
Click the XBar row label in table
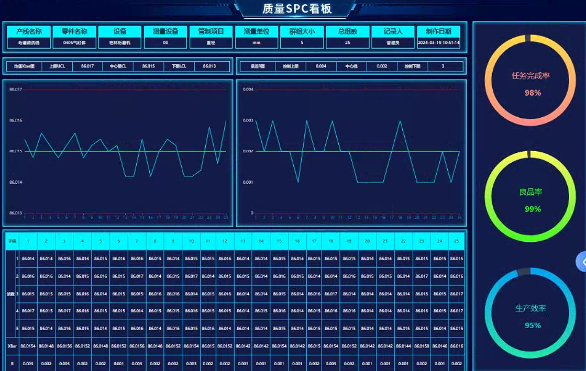11,346
